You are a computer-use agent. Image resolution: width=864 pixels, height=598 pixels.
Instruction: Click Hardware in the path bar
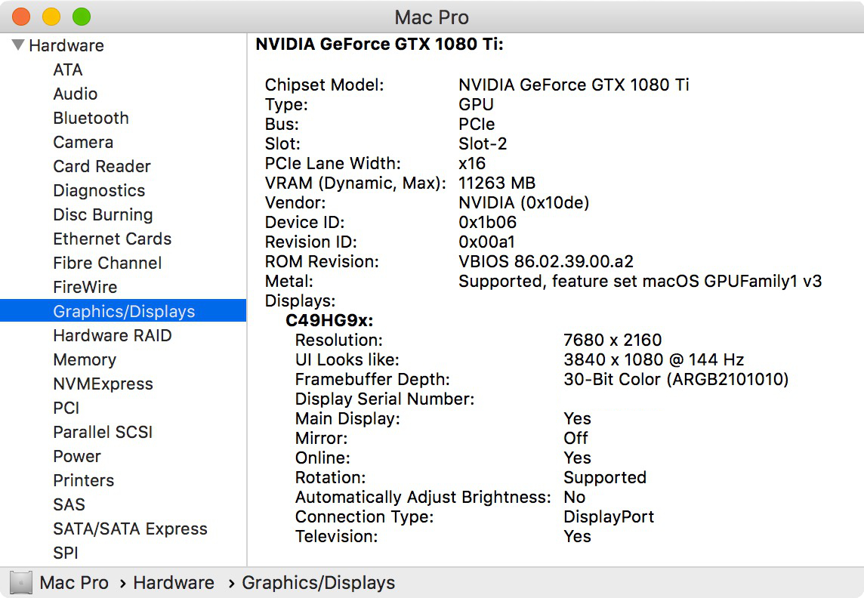tap(174, 583)
